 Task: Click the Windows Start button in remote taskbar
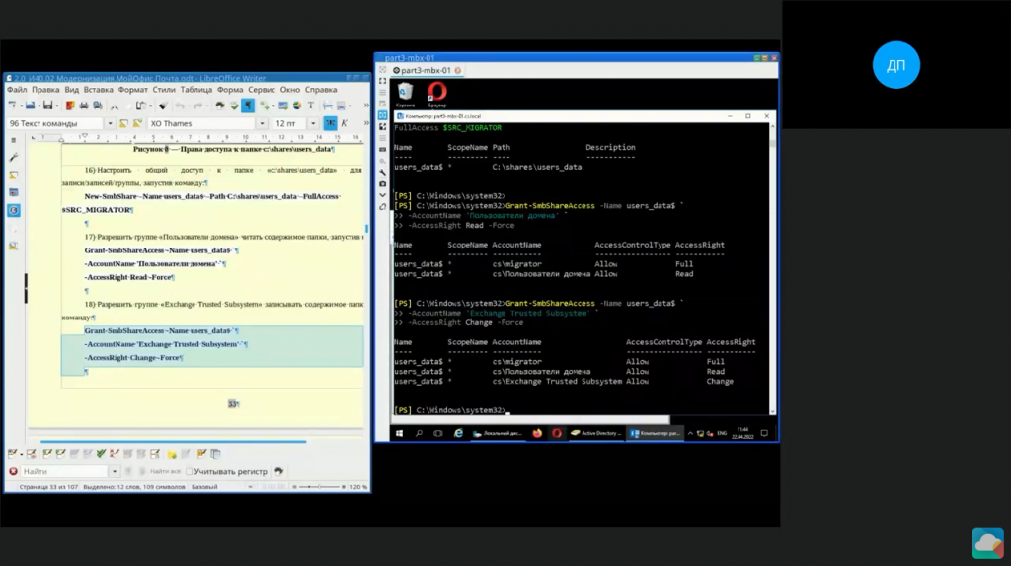pyautogui.click(x=399, y=433)
